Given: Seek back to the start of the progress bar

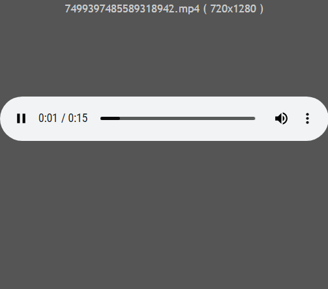Looking at the screenshot, I should coord(101,119).
